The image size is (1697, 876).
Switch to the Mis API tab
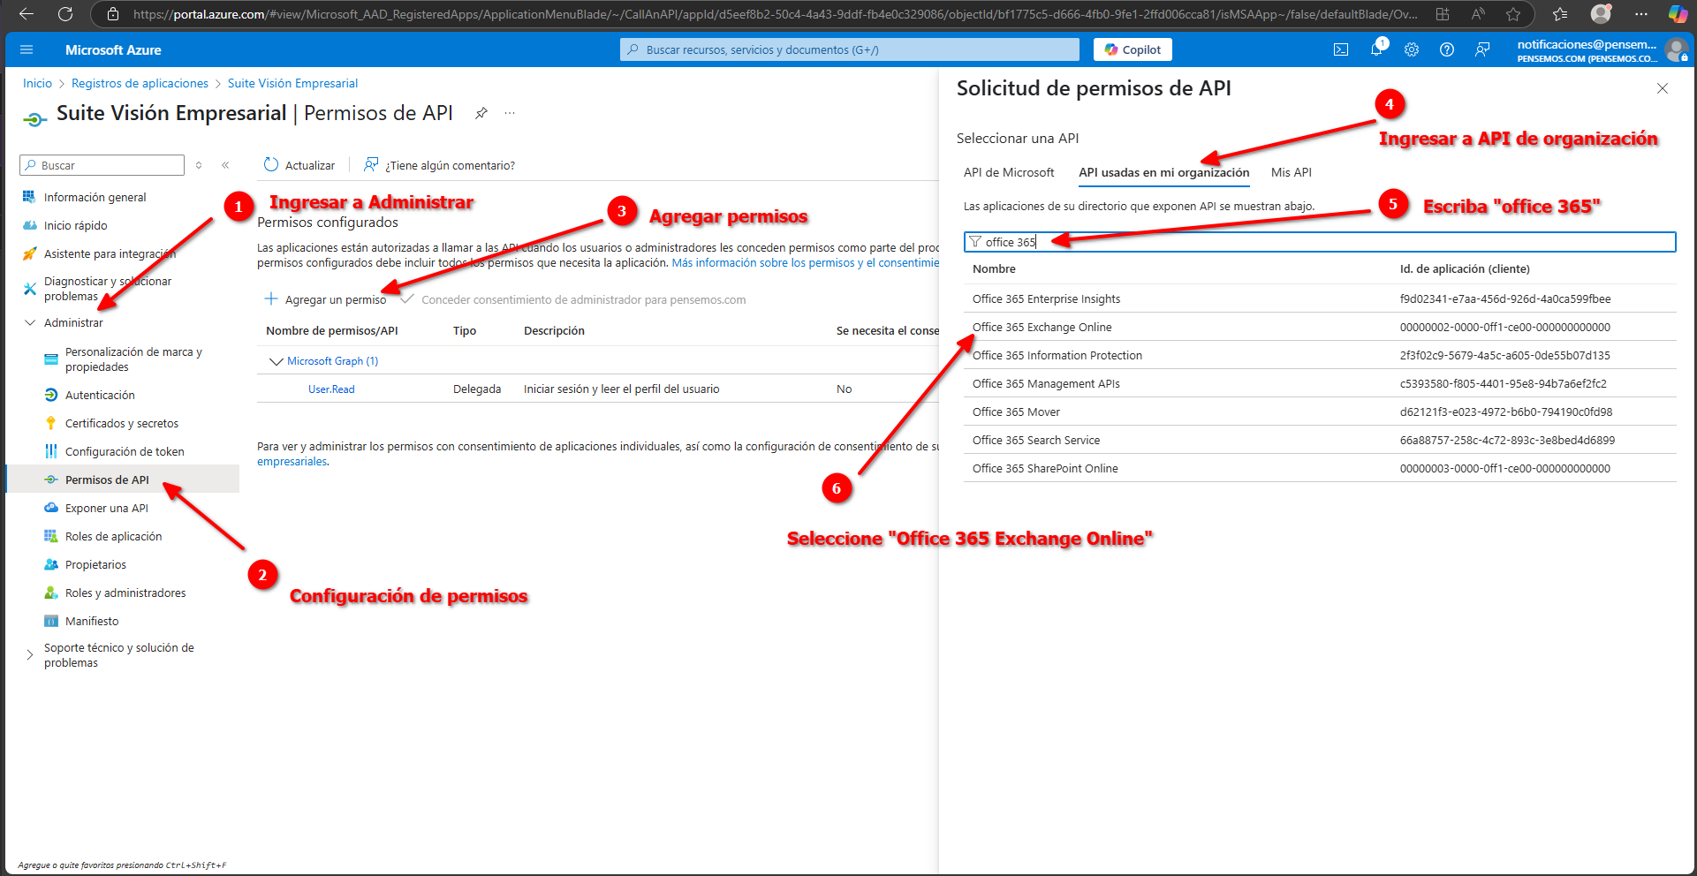(1291, 172)
